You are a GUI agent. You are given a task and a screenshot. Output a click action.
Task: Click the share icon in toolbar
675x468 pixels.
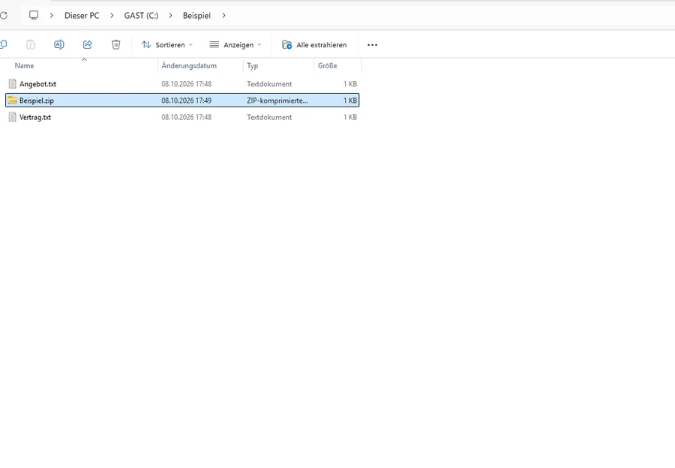[x=88, y=44]
